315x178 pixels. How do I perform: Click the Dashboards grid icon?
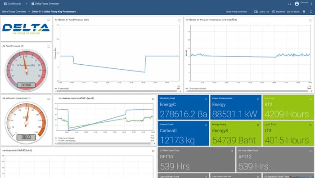click(x=5, y=4)
